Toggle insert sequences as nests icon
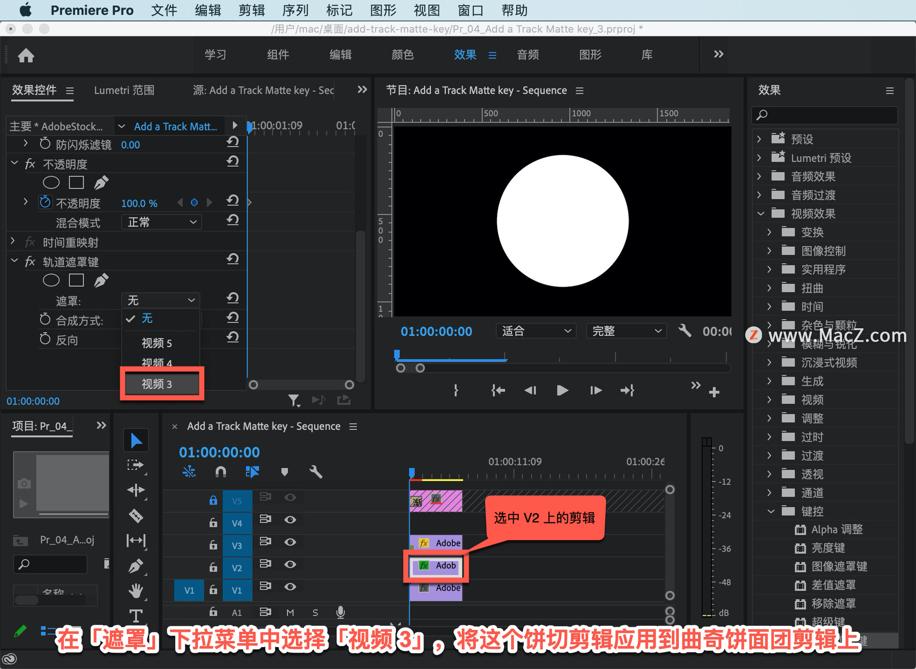This screenshot has height=669, width=916. (189, 472)
